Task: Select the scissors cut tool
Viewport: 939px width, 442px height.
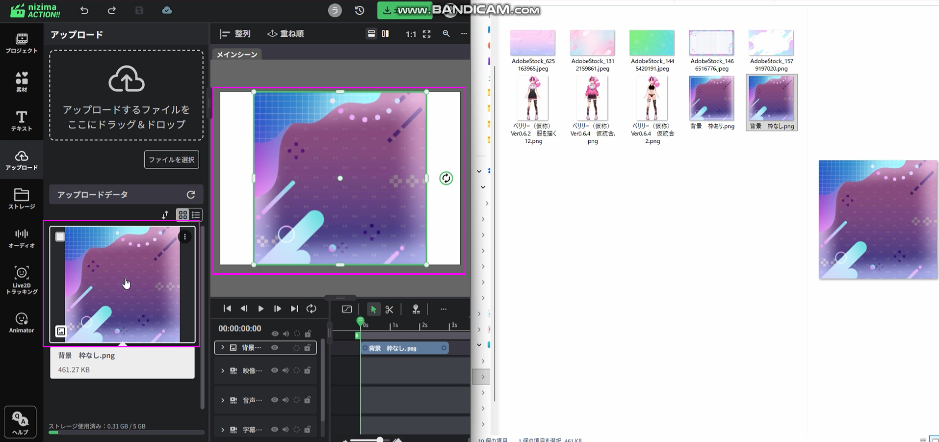Action: [389, 309]
